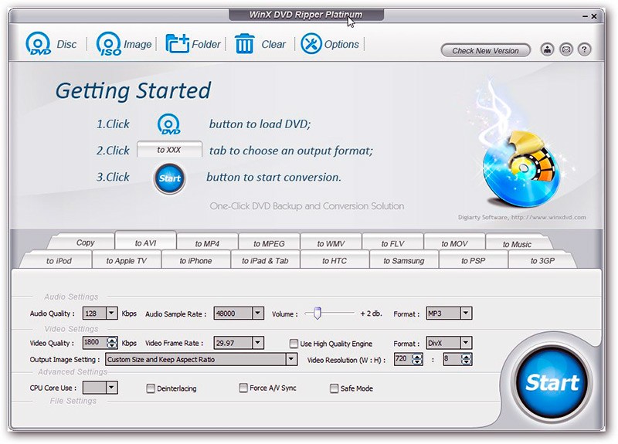618x444 pixels.
Task: Expand the Audio Quality dropdown
Action: coord(111,314)
